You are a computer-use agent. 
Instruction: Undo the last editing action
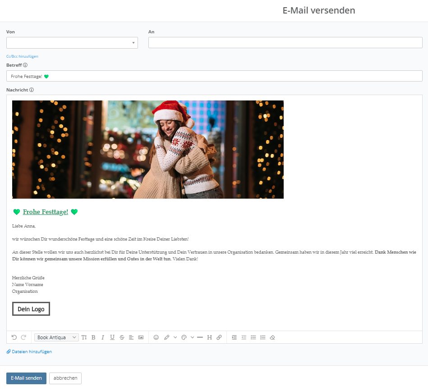point(14,337)
